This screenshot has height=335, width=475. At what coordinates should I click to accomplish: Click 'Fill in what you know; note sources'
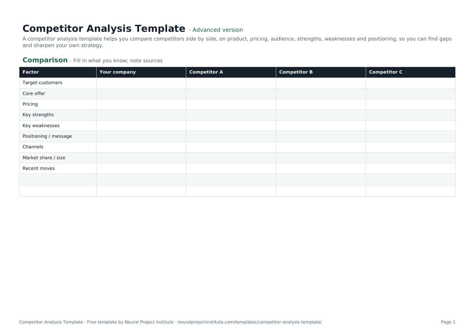pos(118,61)
